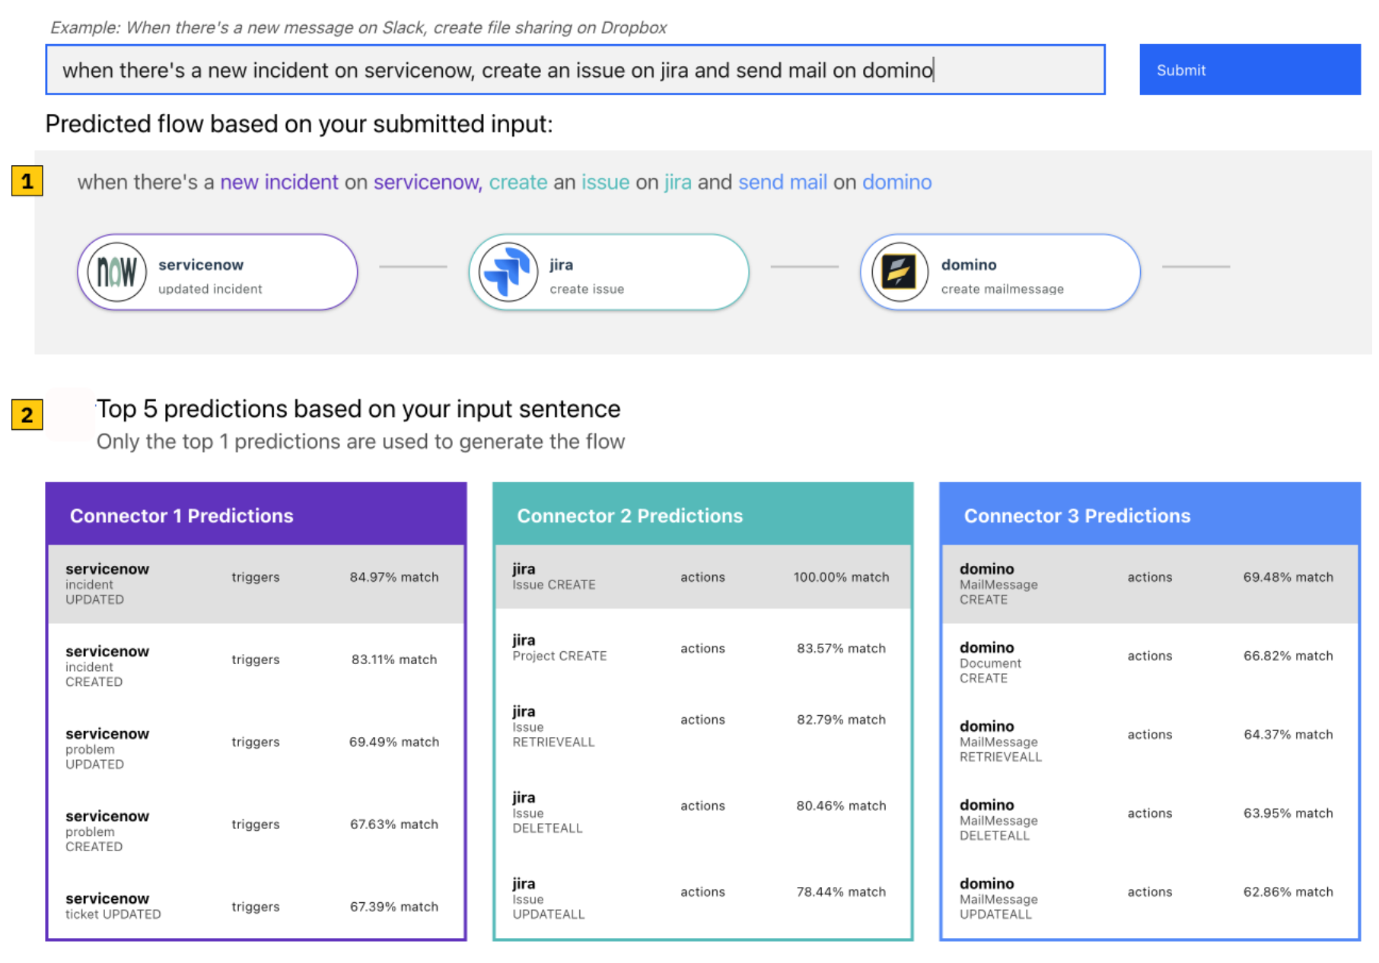
Task: Select the domino create mailmessage node
Action: point(1000,272)
